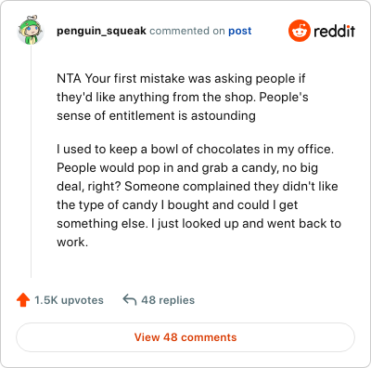371x368 pixels.
Task: Click the reply arrow icon
Action: [x=130, y=299]
